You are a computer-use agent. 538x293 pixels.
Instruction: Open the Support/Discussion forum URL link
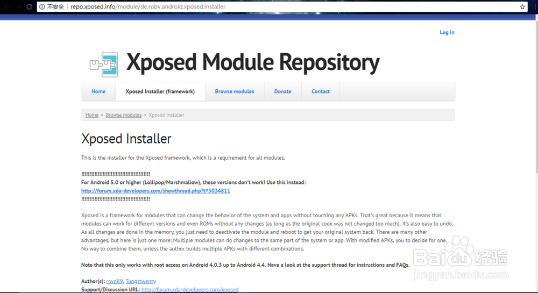click(190, 290)
